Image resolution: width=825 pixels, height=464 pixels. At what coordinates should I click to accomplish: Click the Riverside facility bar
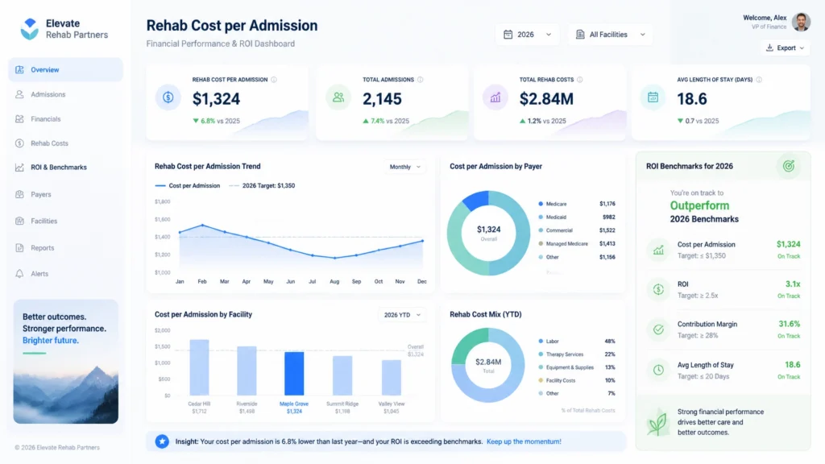click(x=247, y=371)
